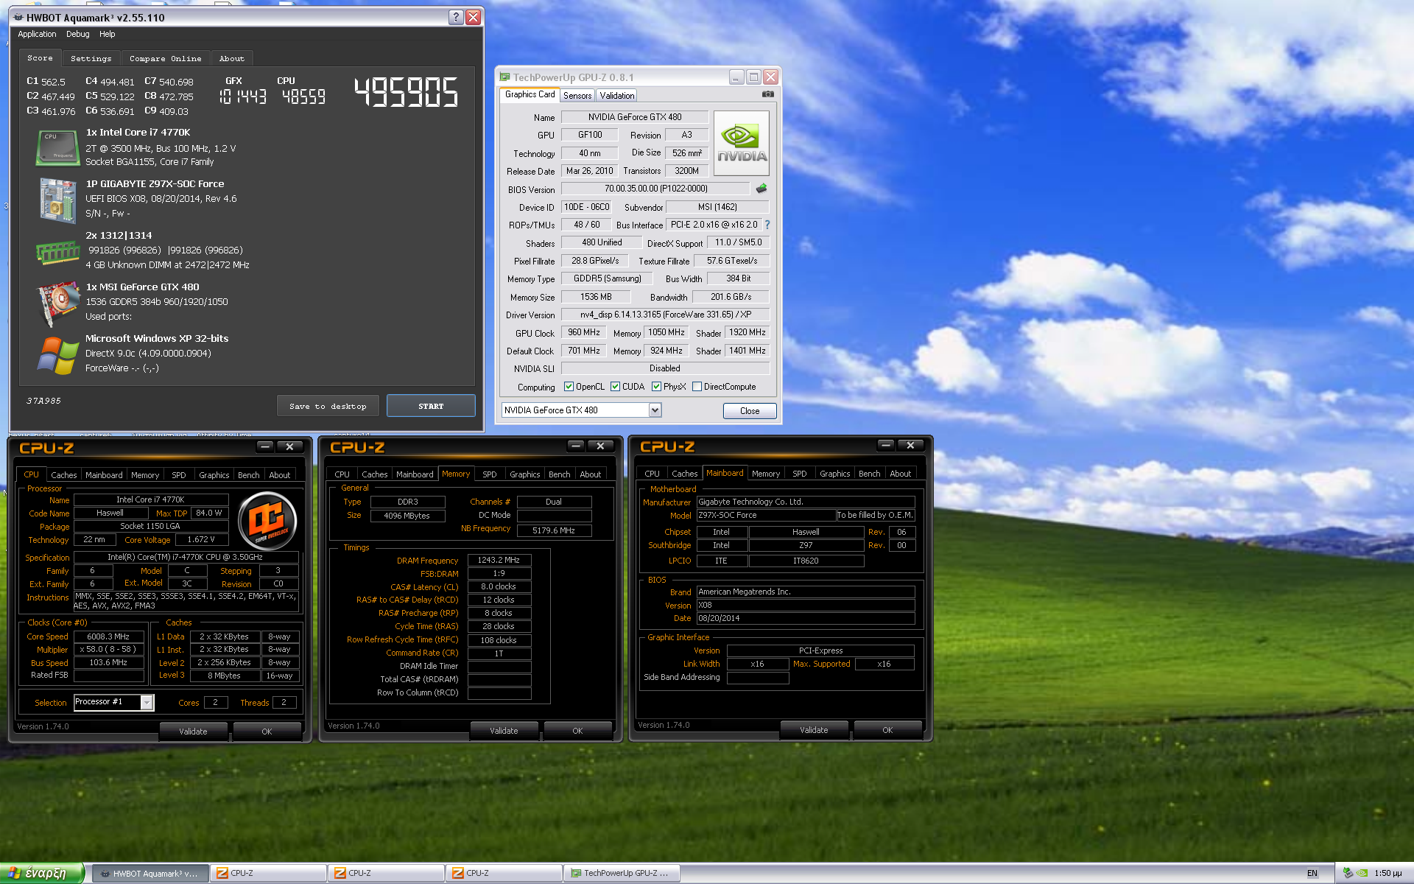Click the total score 495905 in Aquamark
Image resolution: width=1414 pixels, height=884 pixels.
pyautogui.click(x=407, y=93)
